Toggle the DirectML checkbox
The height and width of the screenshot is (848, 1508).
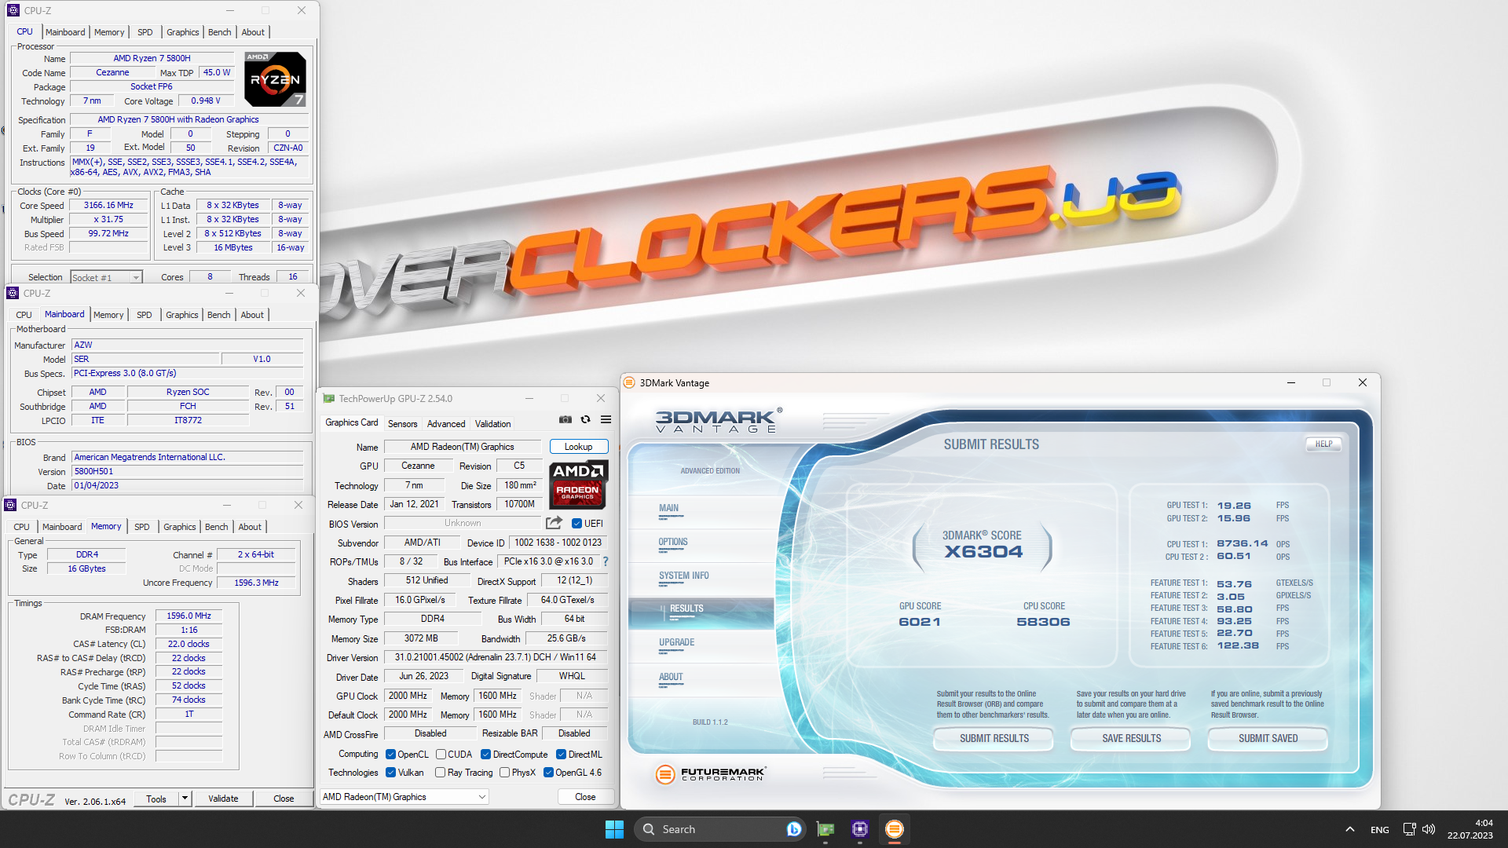coord(561,754)
